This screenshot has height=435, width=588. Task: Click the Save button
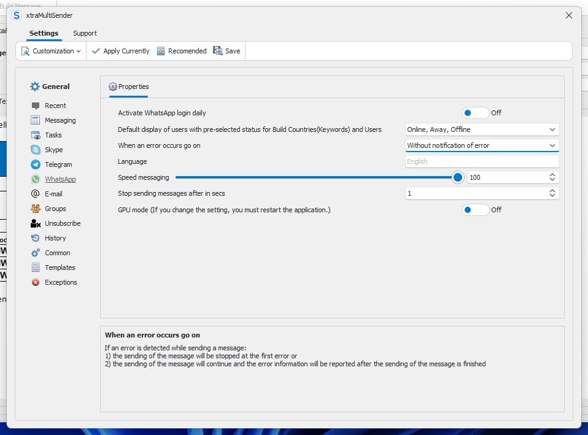point(227,51)
